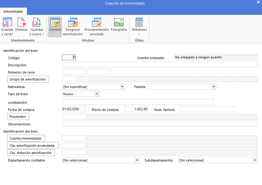Click the Guardar y nuevo icon
Viewport: 262px width, 185px height.
click(x=37, y=22)
